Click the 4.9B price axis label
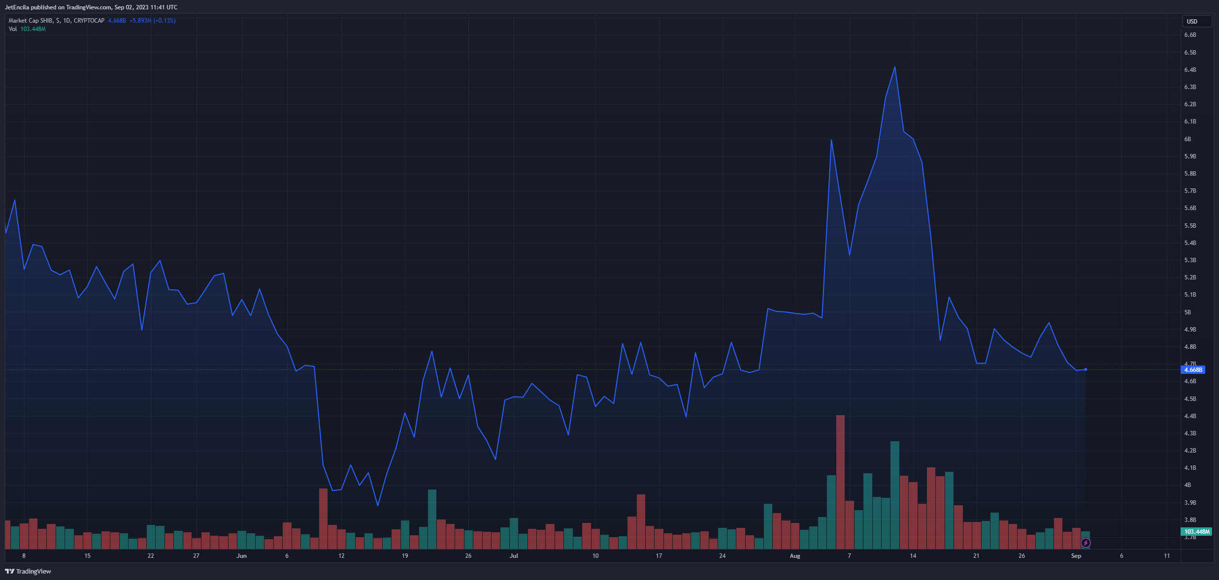 [x=1190, y=330]
